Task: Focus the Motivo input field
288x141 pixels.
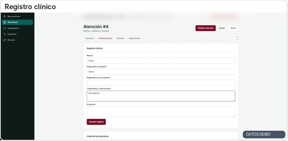Action: tap(161, 61)
